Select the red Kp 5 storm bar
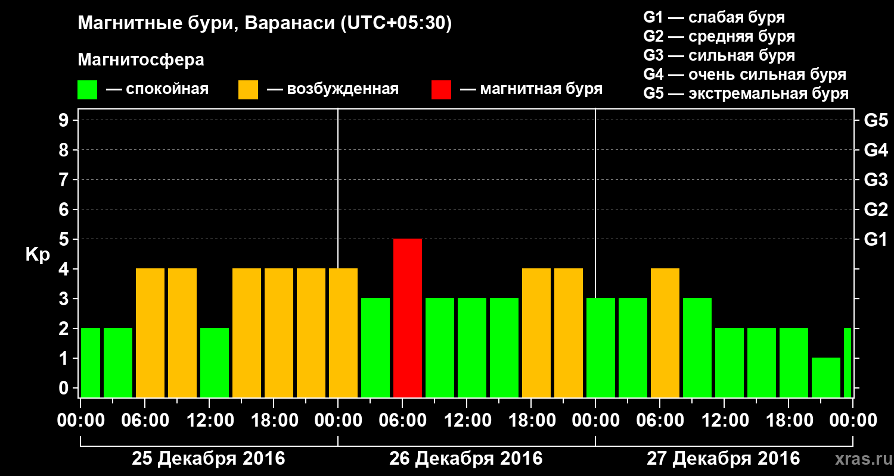This screenshot has height=476, width=894. (408, 318)
